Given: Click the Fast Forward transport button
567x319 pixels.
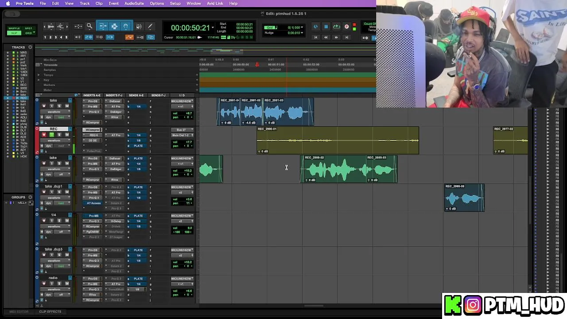Looking at the screenshot, I should (336, 38).
